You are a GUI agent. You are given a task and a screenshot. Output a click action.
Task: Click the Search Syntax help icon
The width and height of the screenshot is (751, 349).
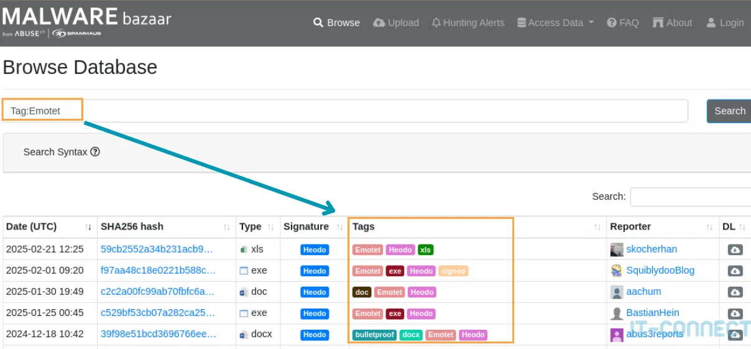click(x=95, y=152)
